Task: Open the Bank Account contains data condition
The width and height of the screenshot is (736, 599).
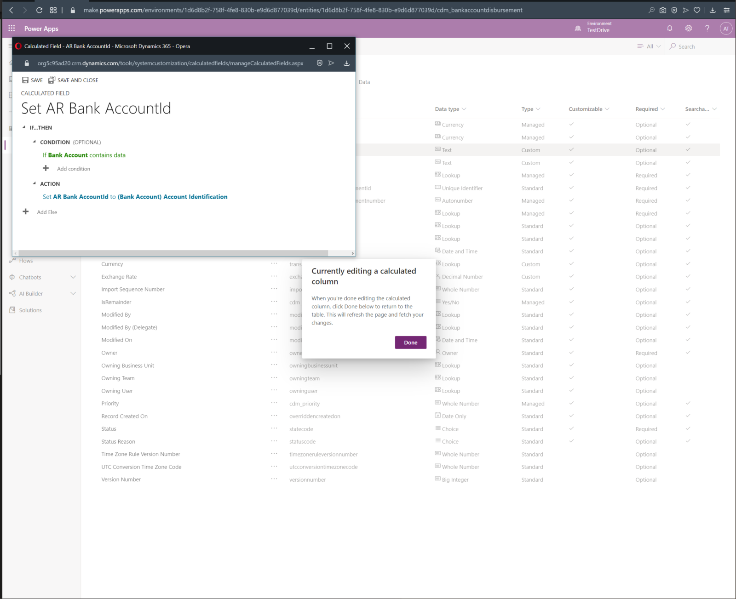Action: (84, 155)
